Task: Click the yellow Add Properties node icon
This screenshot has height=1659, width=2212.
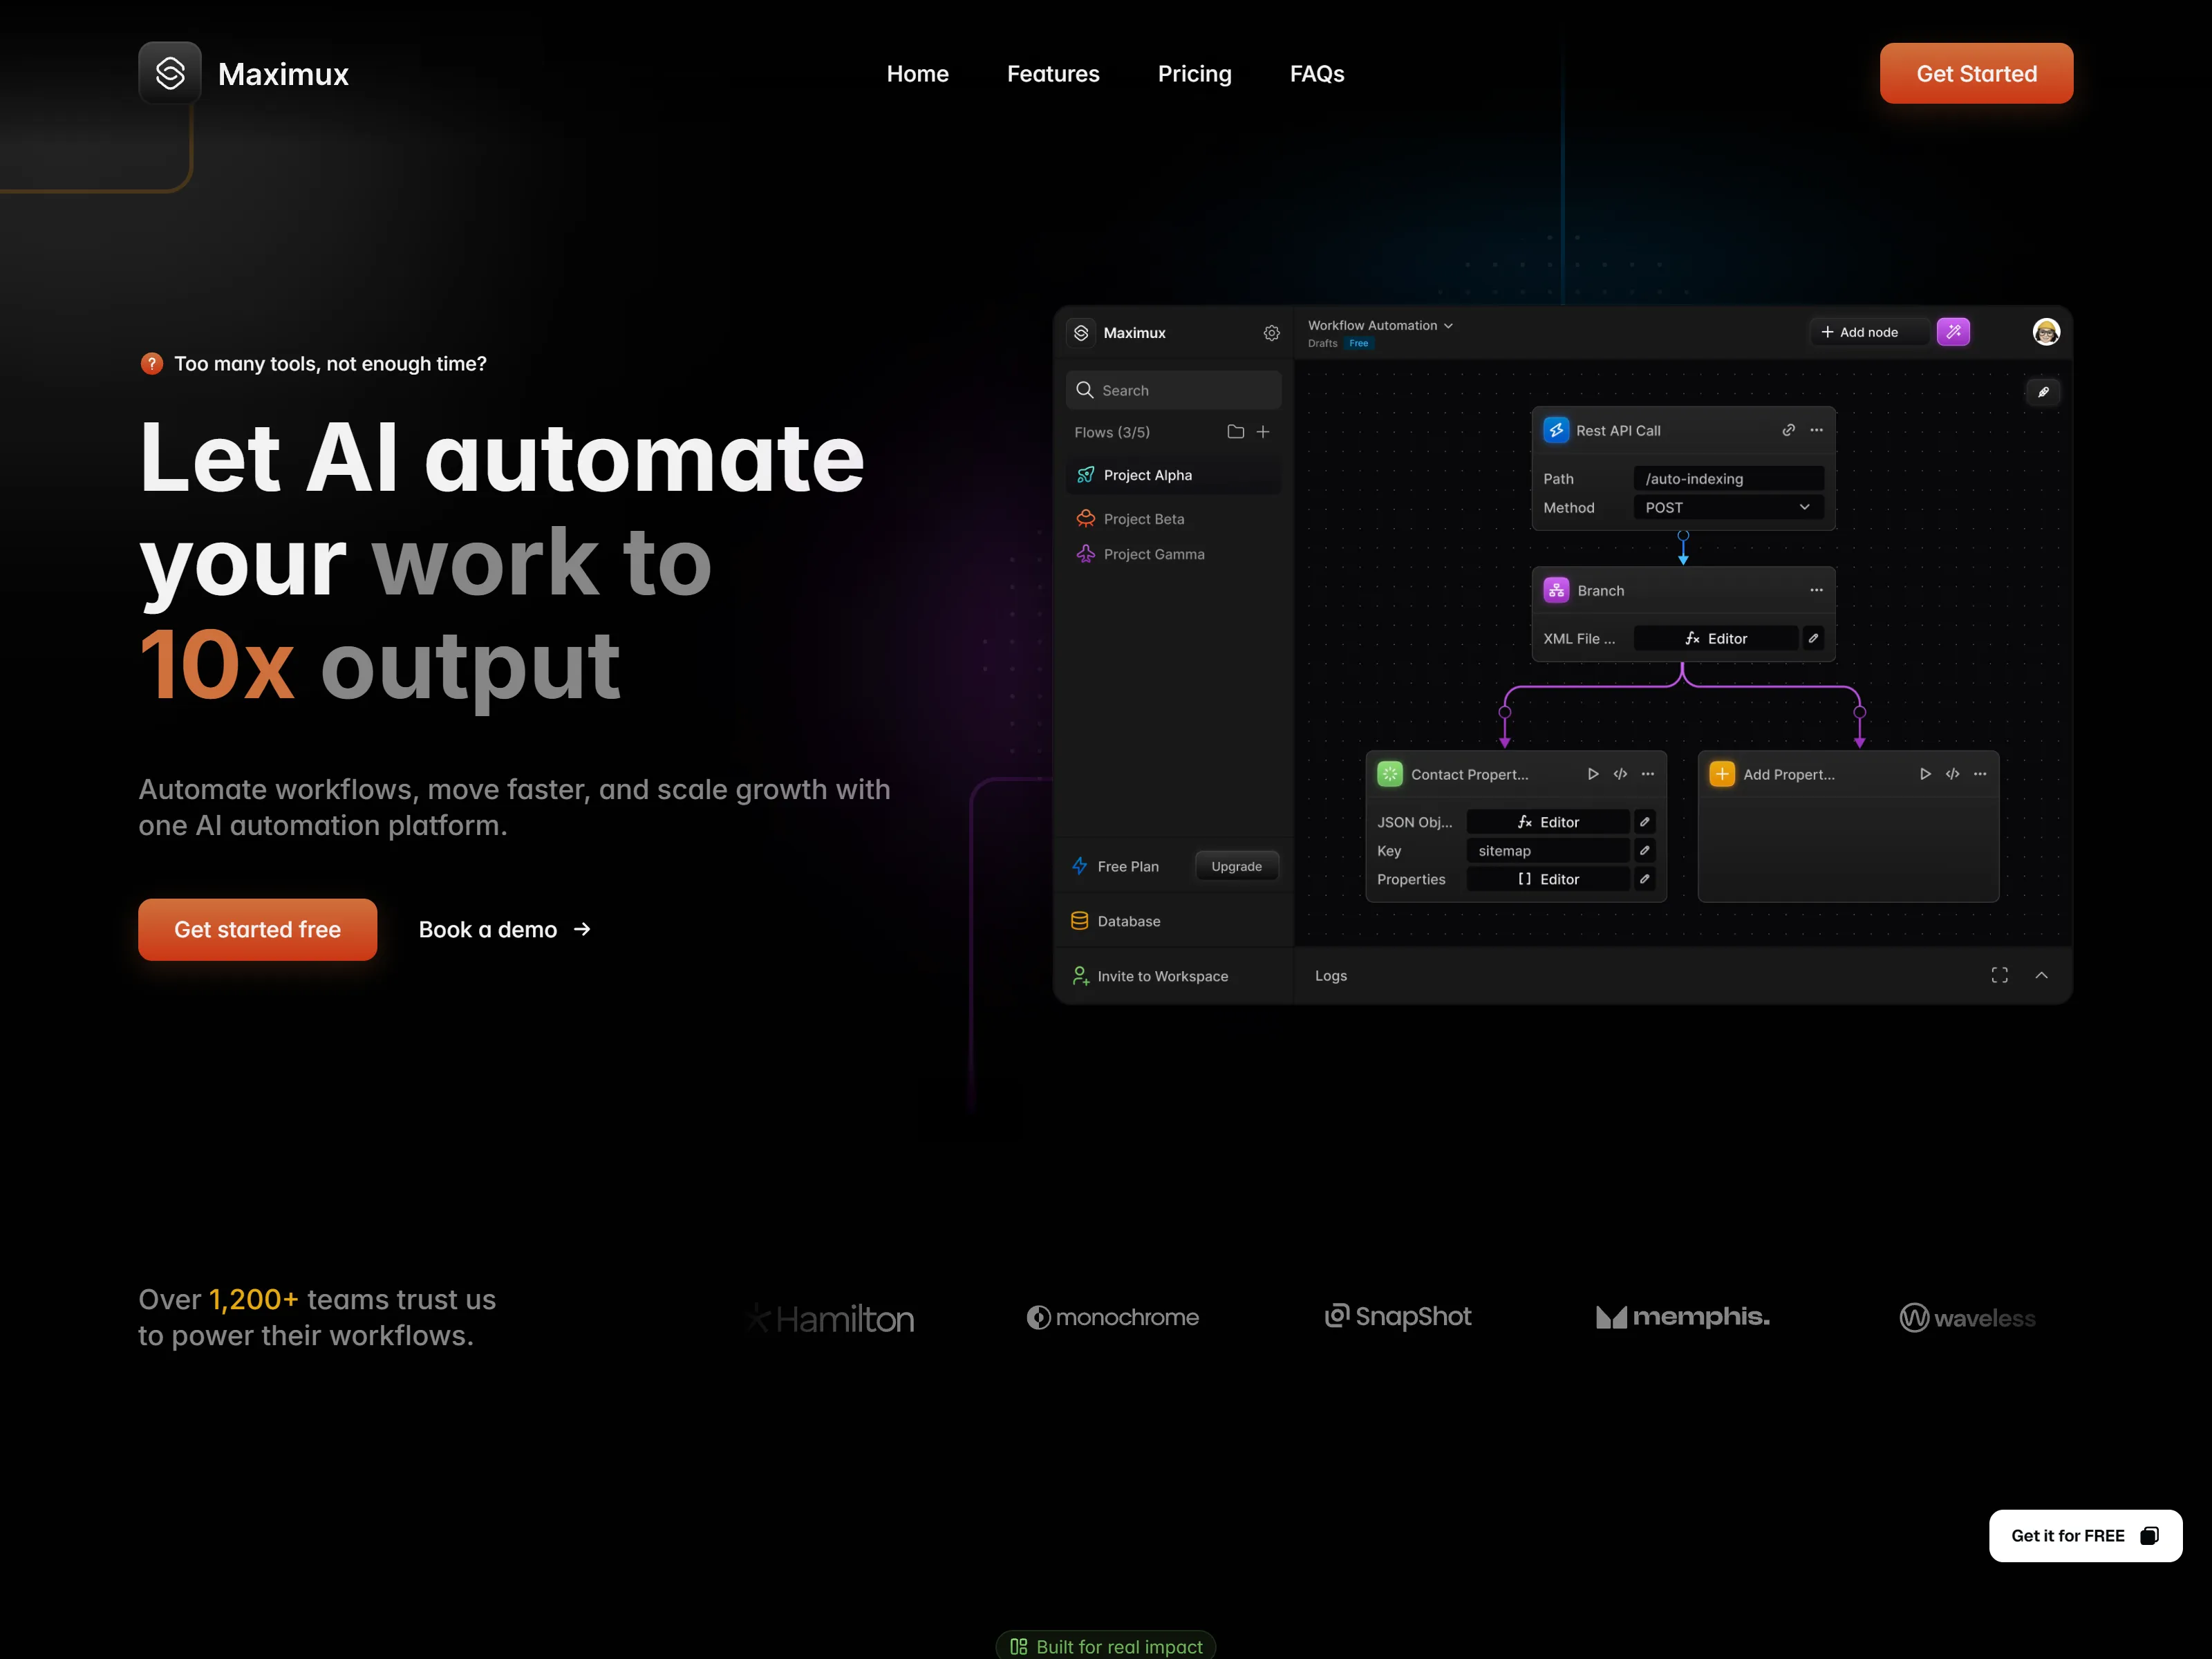Action: [1722, 774]
